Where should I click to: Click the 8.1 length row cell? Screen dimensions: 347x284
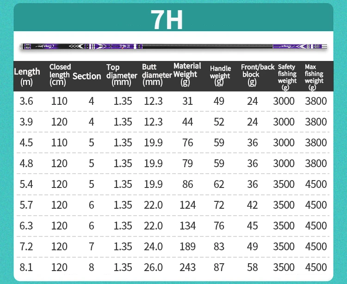click(x=26, y=267)
